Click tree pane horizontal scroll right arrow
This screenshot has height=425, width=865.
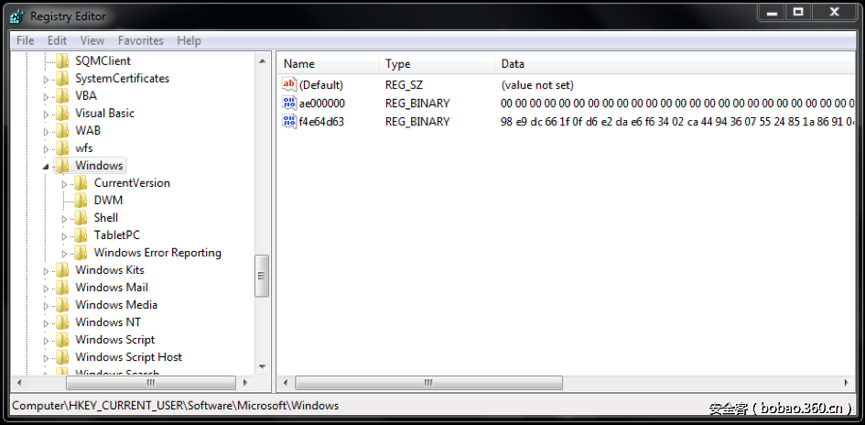click(246, 383)
